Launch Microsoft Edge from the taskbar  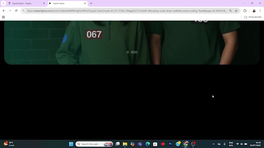[148, 144]
